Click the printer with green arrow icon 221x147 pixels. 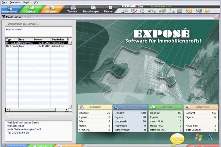coord(125,11)
